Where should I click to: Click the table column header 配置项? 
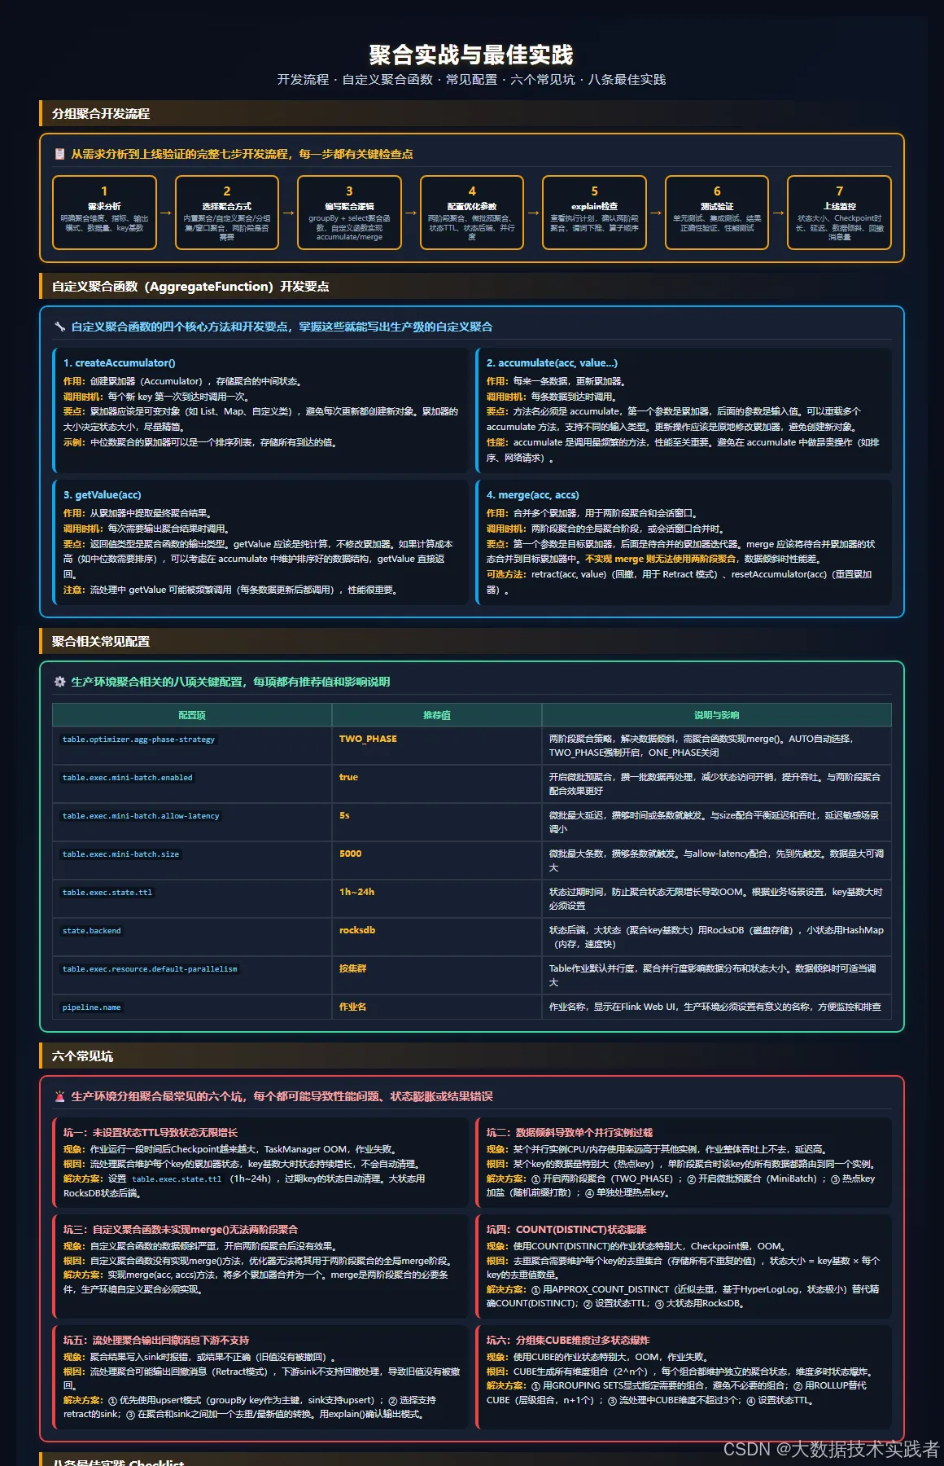pos(192,715)
